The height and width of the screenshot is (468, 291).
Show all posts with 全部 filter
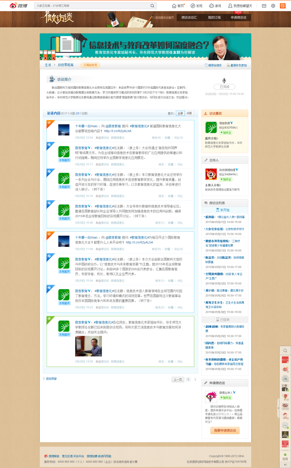tap(180, 113)
